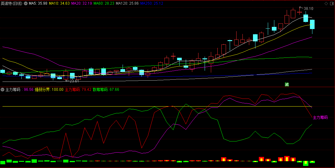Click the MA5: 35.98 label
The width and height of the screenshot is (335, 168).
pos(38,3)
